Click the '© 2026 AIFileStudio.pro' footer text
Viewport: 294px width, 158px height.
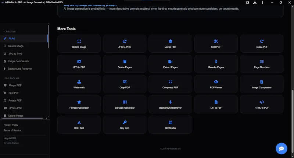point(170,148)
